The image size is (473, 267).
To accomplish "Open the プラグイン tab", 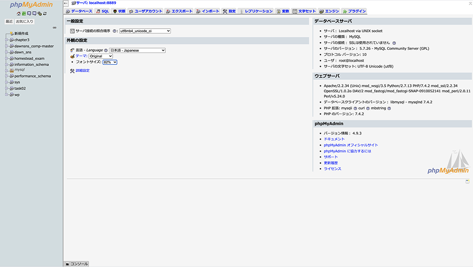I will pos(354,11).
